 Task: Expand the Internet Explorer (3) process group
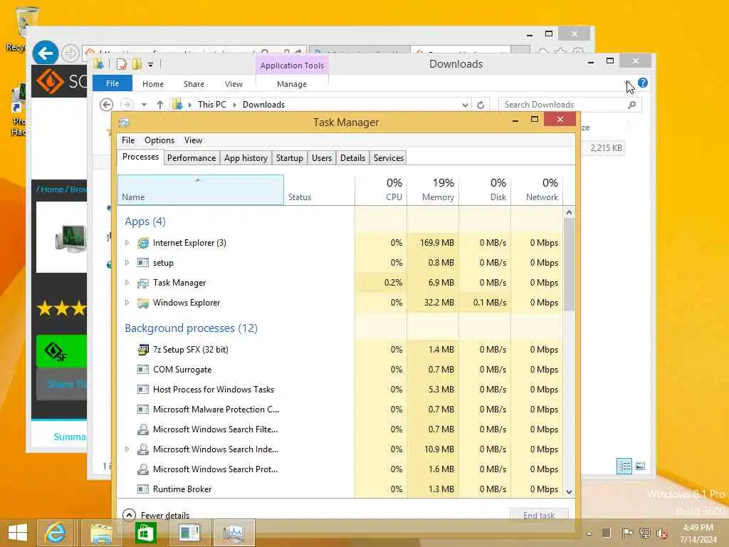tap(127, 243)
